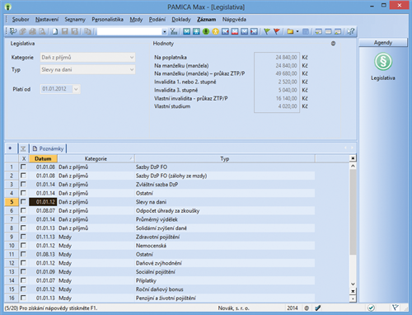
Task: Open the Záznam menu
Action: [206, 19]
